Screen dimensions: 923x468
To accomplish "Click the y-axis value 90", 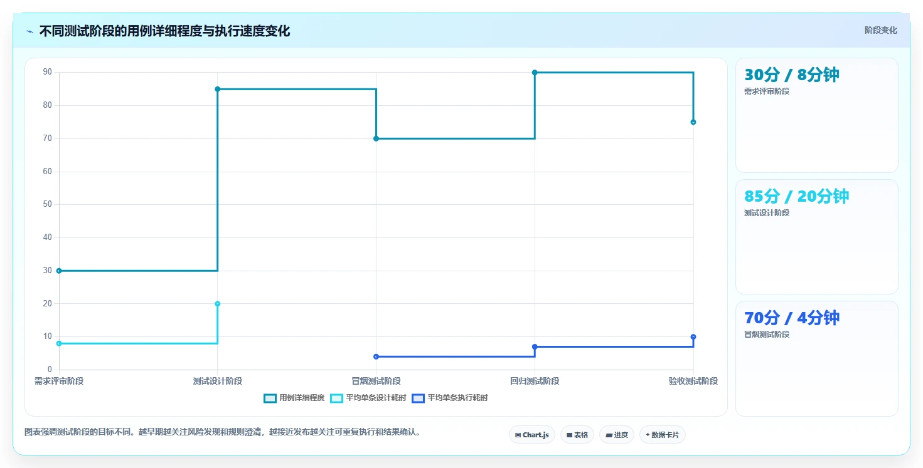I will tap(48, 73).
